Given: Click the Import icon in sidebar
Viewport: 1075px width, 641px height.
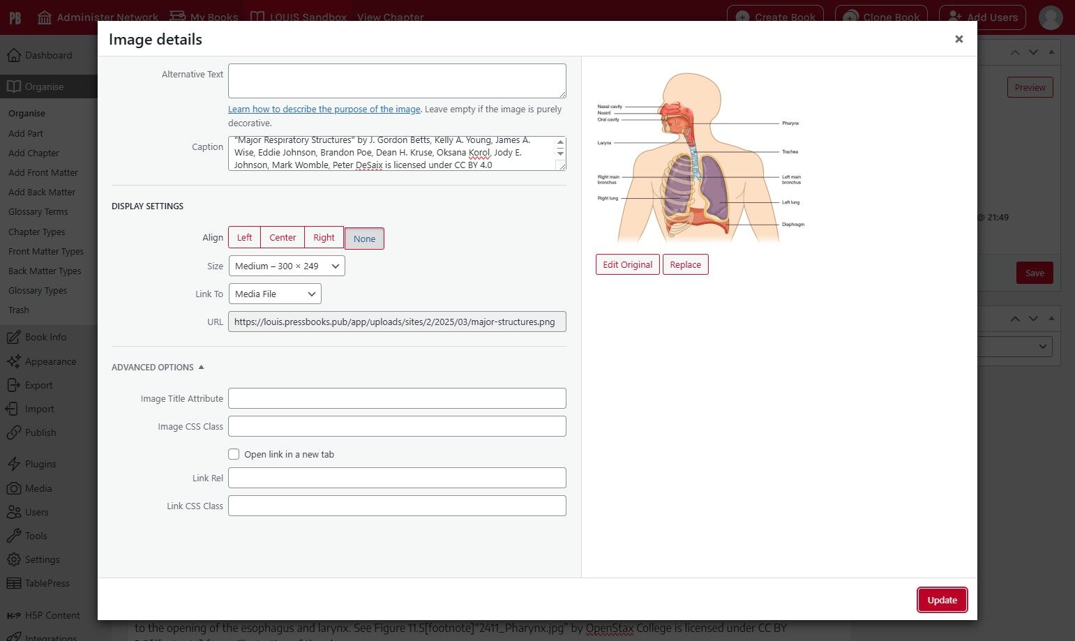Looking at the screenshot, I should pos(13,409).
